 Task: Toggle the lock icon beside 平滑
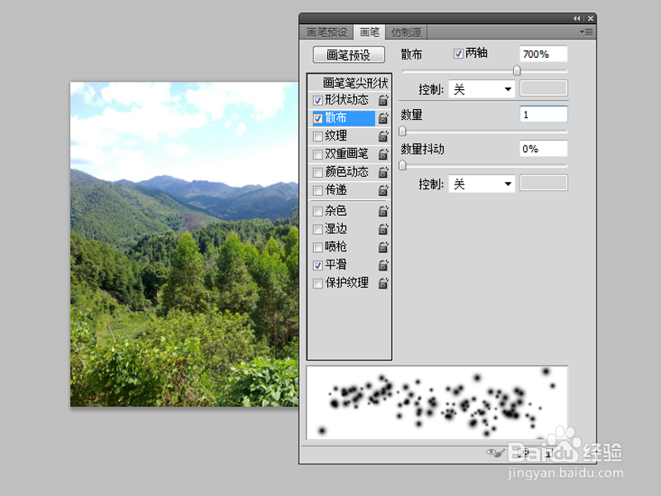(383, 265)
